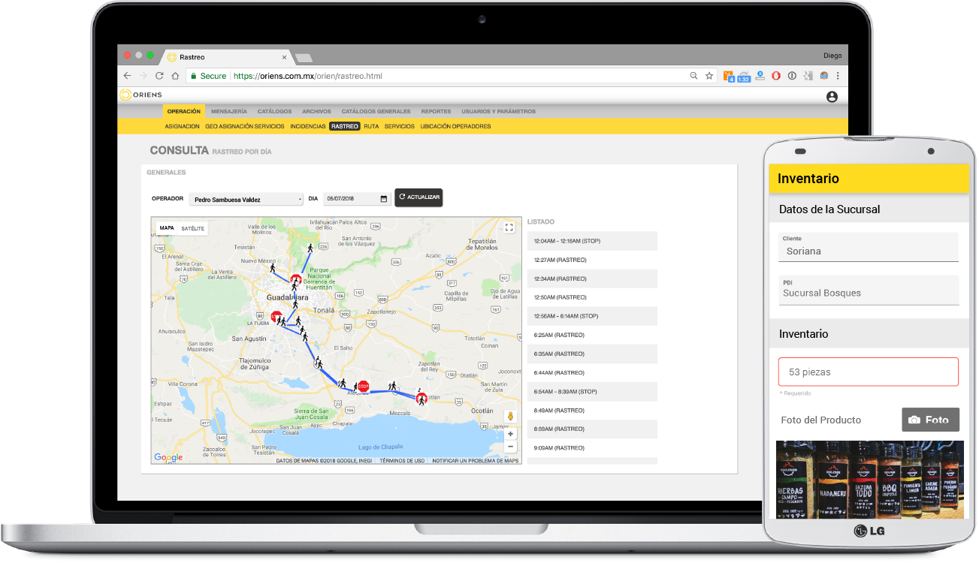Screen dimensions: 979x563
Task: Open the blue extension showing 1.32
Action: tap(744, 76)
